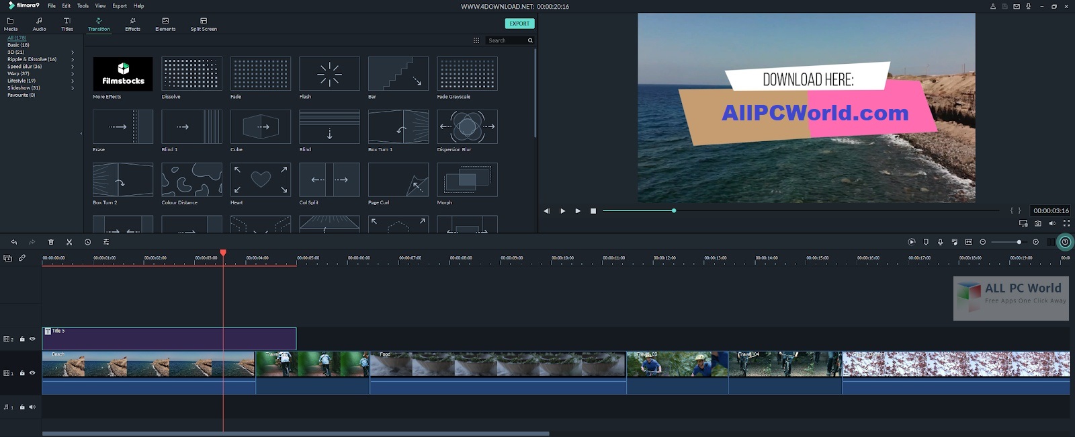Viewport: 1075px width, 437px height.
Task: Click the red playhead marker on ruler
Action: point(223,253)
